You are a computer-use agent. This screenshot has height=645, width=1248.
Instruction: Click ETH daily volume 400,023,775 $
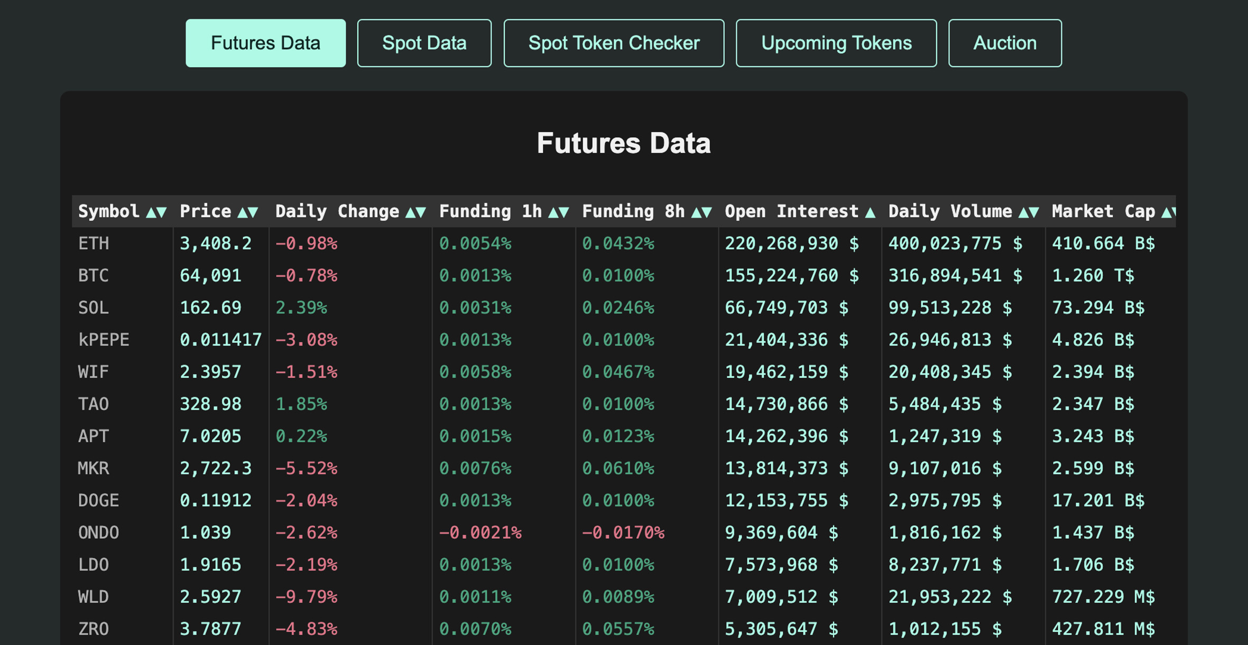tap(956, 244)
